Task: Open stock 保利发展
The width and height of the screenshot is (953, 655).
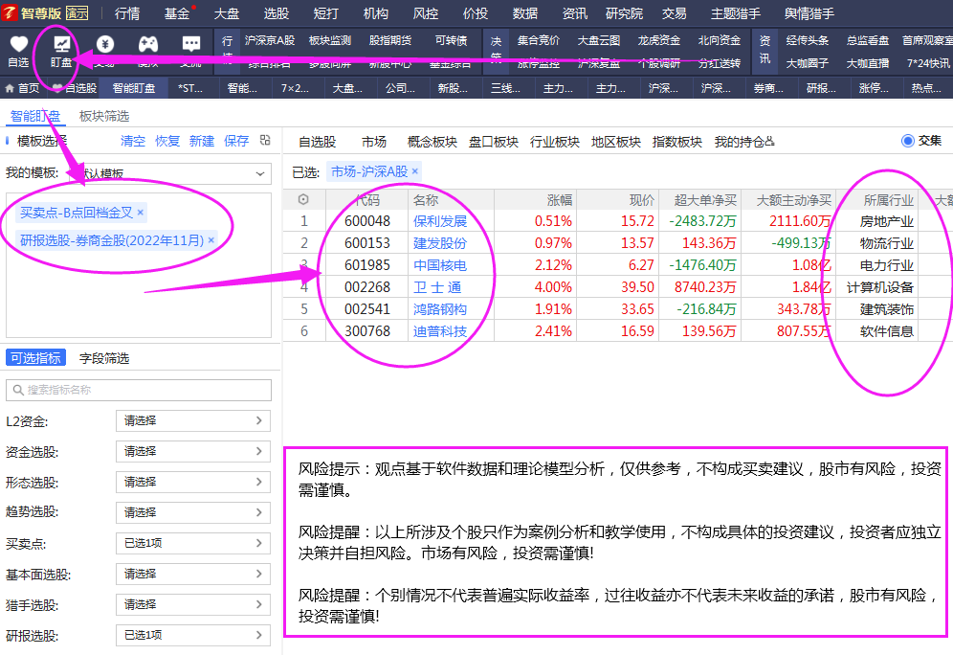Action: pos(440,221)
